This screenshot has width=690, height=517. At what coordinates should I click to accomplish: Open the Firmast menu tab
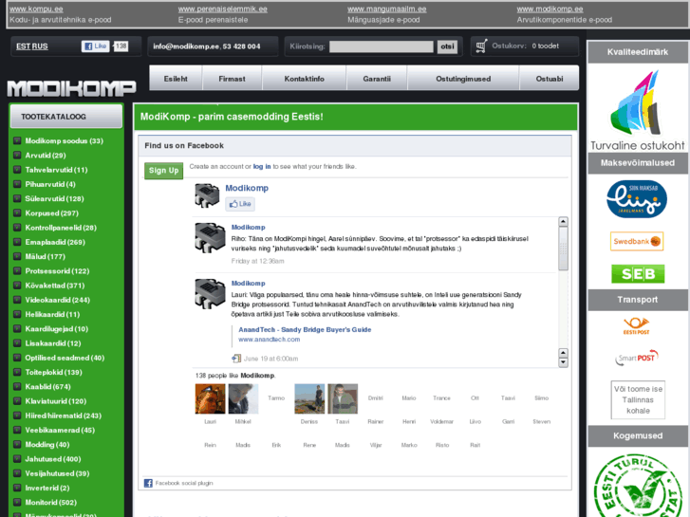click(232, 79)
